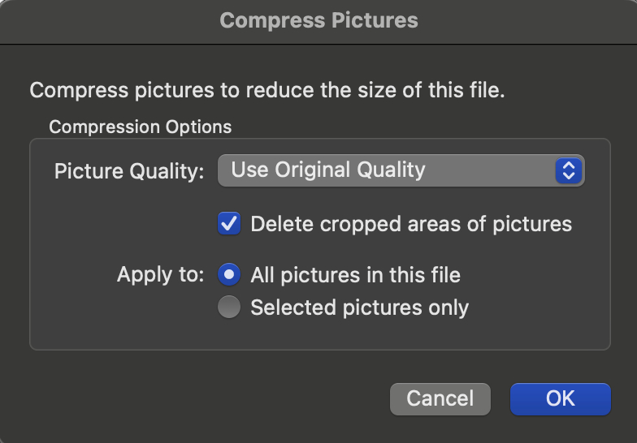Viewport: 637px width, 443px height.
Task: Click the 'Selected pictures only' label text
Action: (x=359, y=308)
